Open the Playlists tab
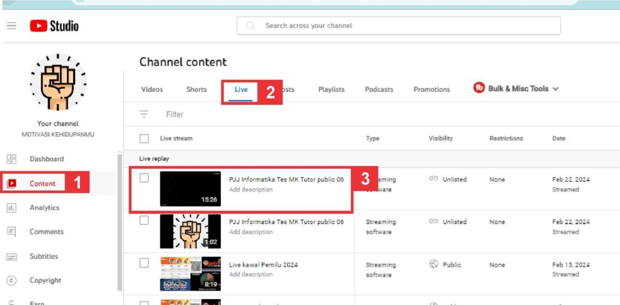Viewport: 620px width, 305px height. pos(331,90)
